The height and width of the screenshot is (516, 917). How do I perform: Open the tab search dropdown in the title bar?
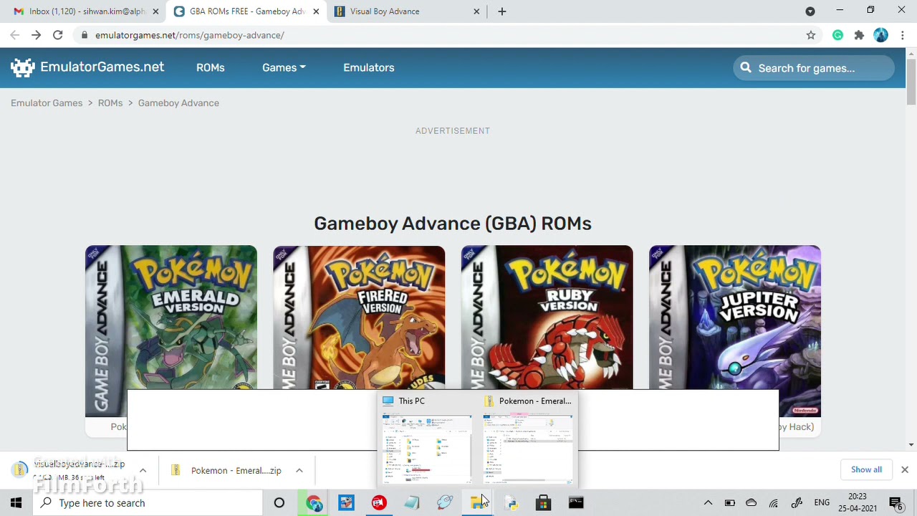pos(810,11)
